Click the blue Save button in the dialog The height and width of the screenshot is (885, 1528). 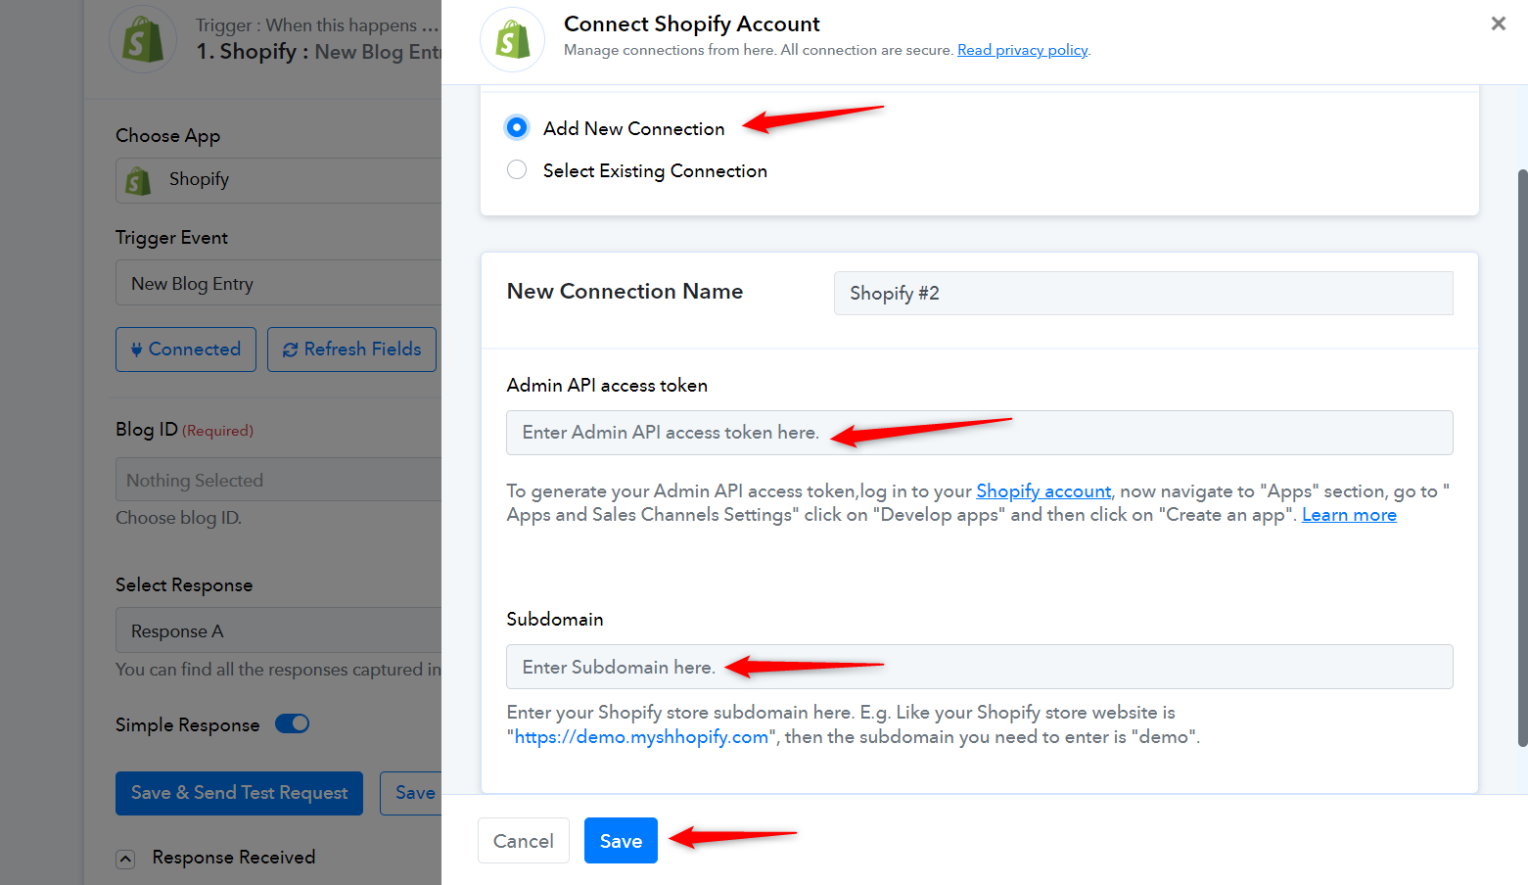[621, 841]
